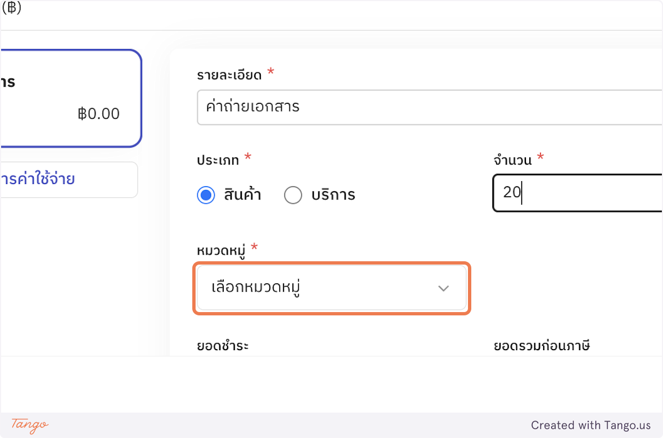Click the ยอดชำระ label
Viewport: 663px width, 438px height.
(223, 346)
